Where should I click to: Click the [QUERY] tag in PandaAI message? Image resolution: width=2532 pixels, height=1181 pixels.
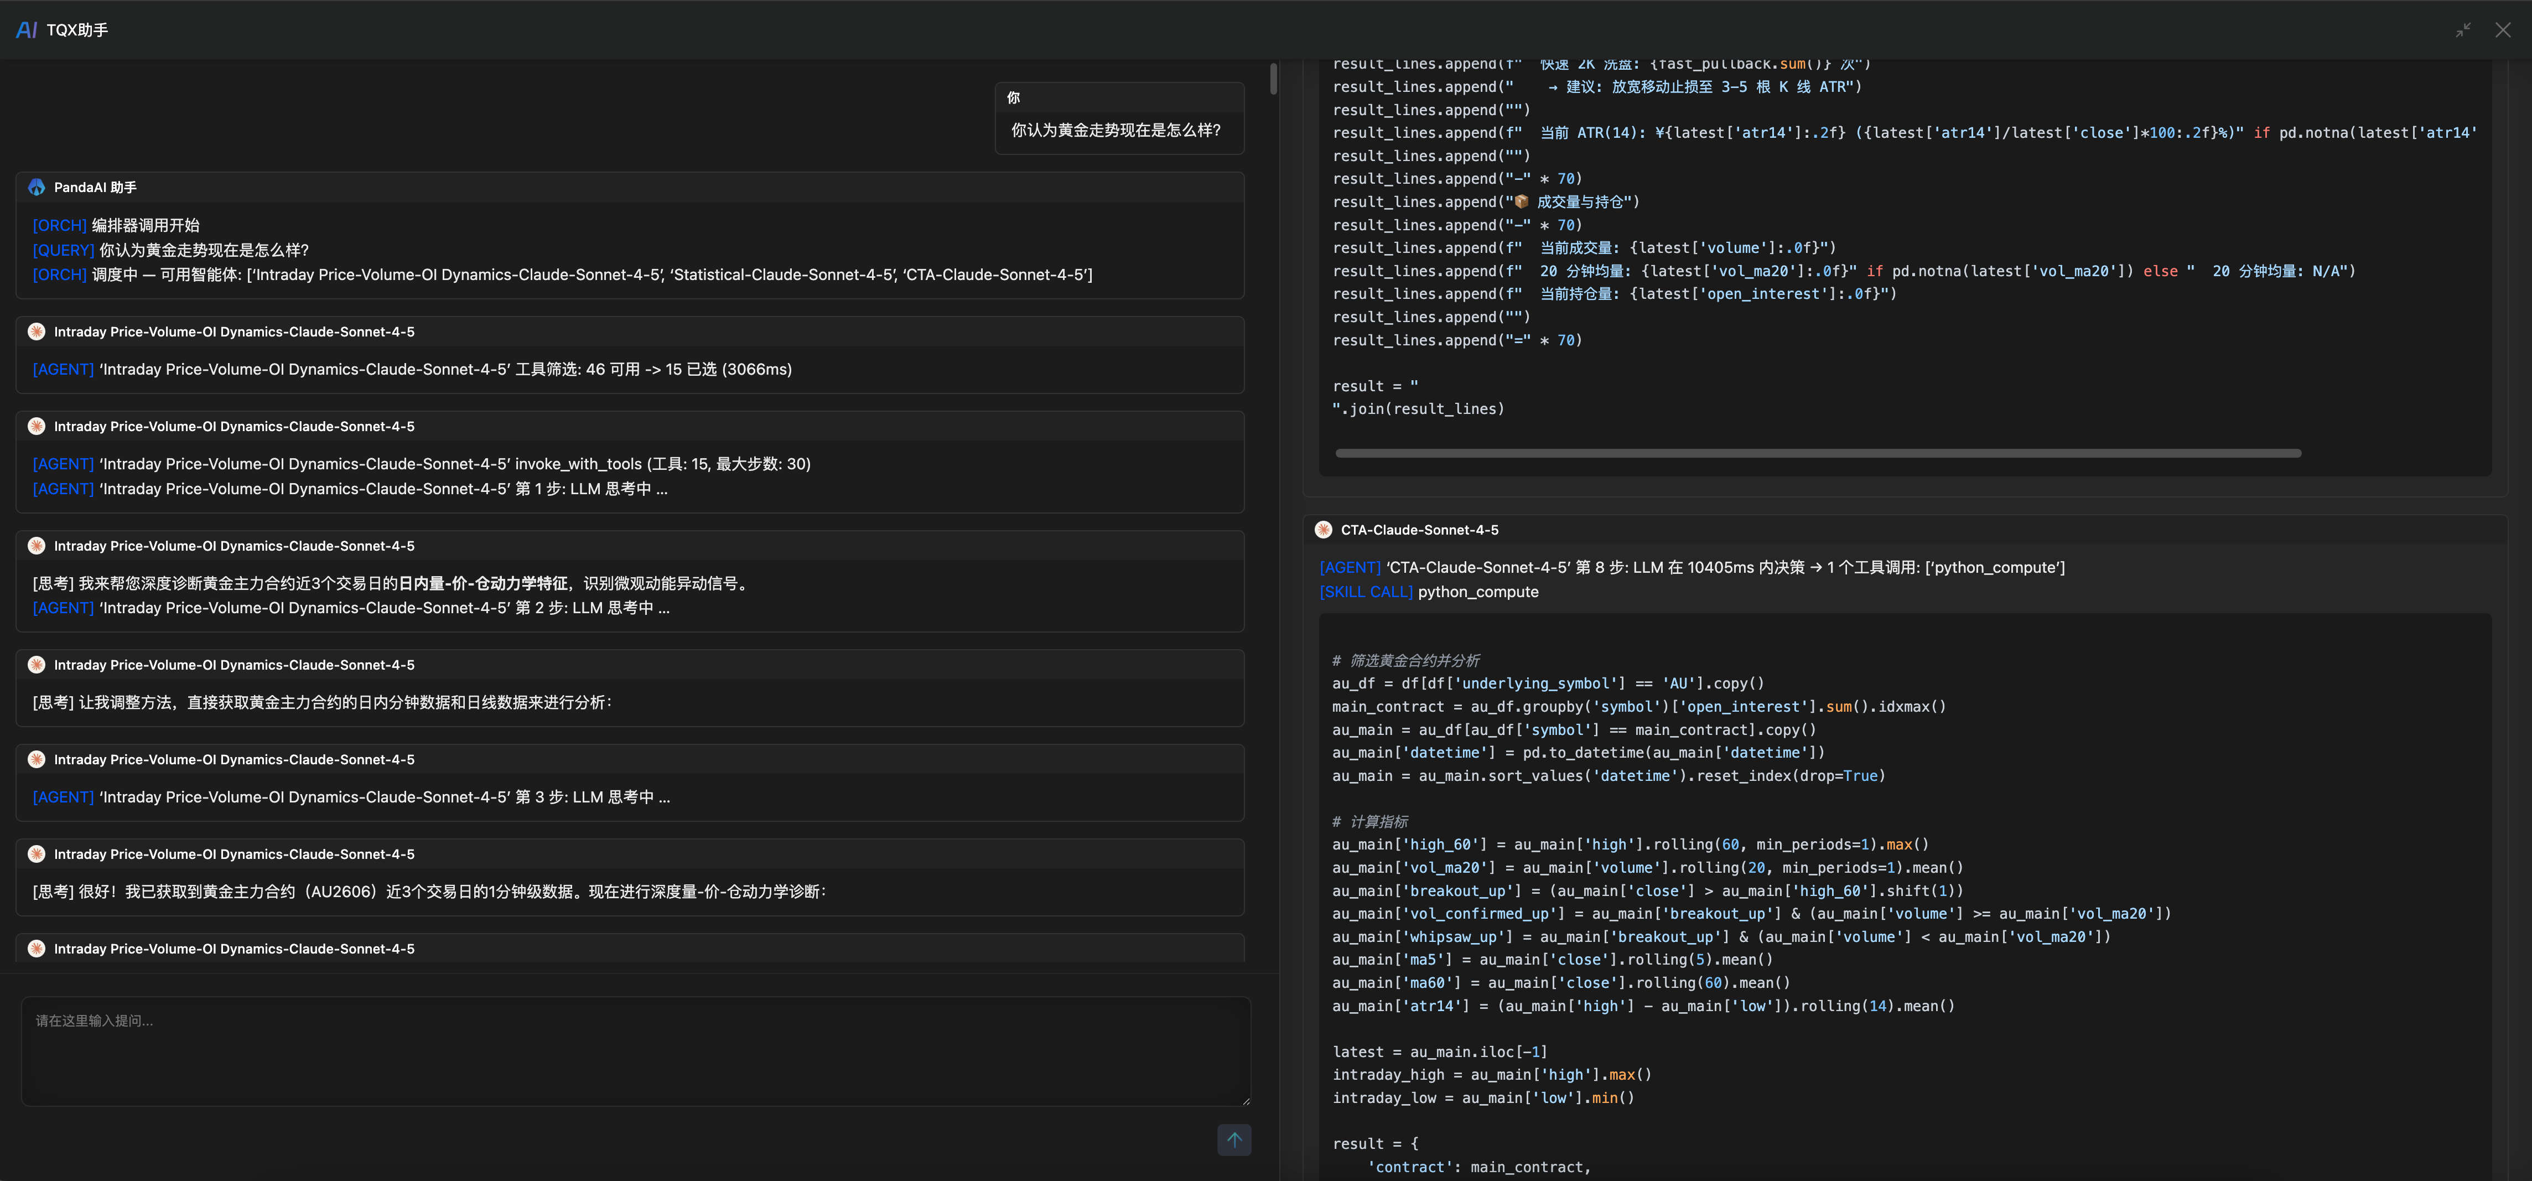[63, 250]
